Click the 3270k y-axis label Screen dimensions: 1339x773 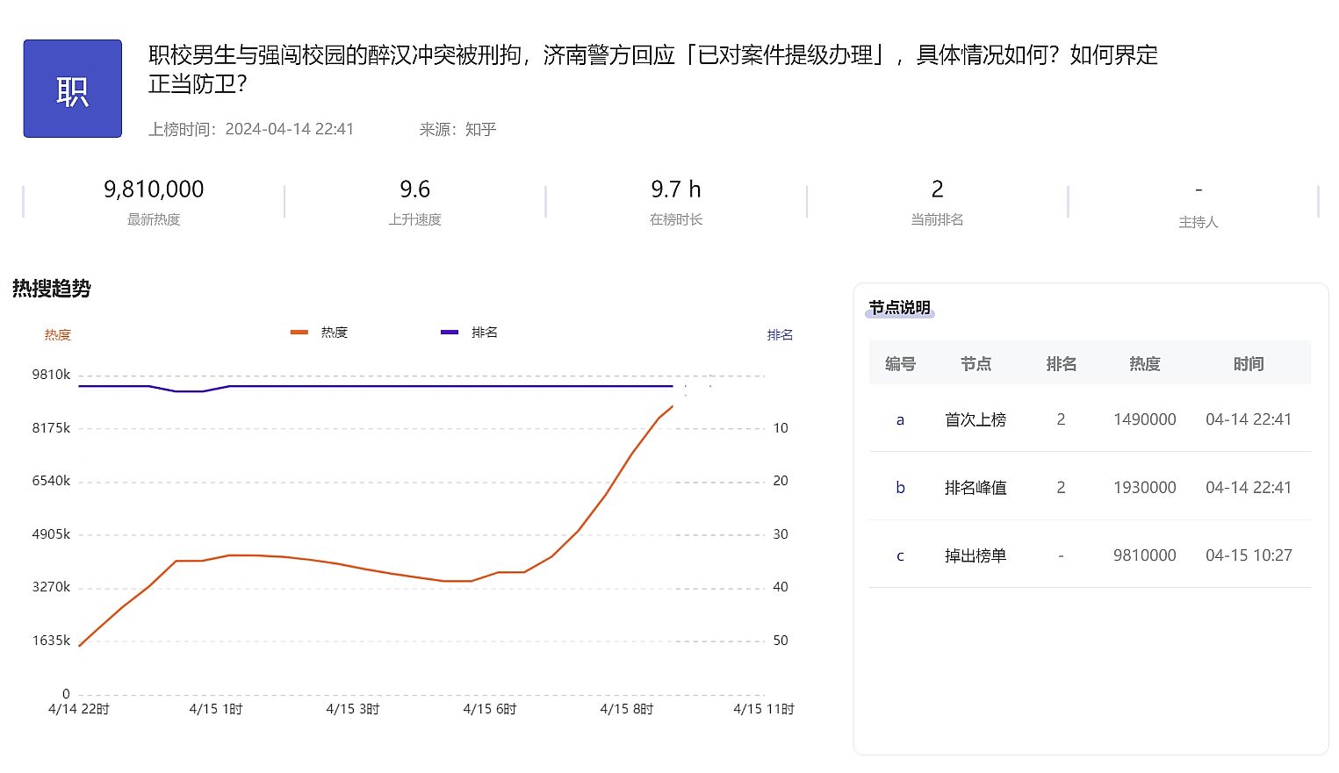[51, 587]
